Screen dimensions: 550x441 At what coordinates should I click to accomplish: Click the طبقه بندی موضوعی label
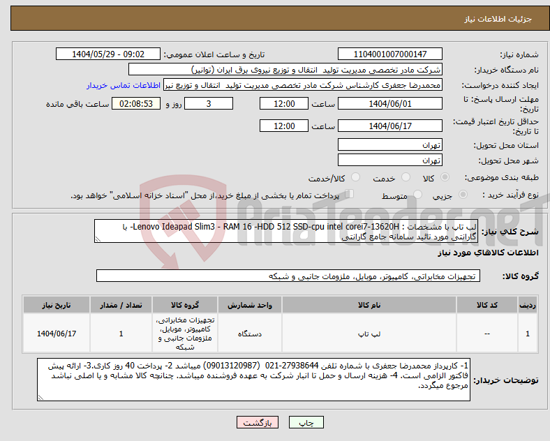(502, 178)
